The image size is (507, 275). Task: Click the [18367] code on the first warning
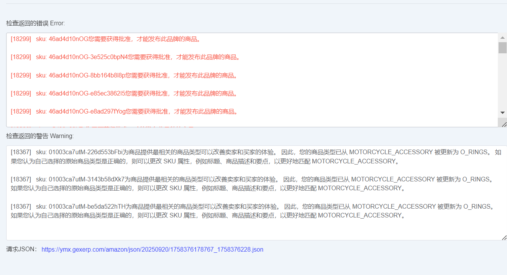tap(21, 152)
